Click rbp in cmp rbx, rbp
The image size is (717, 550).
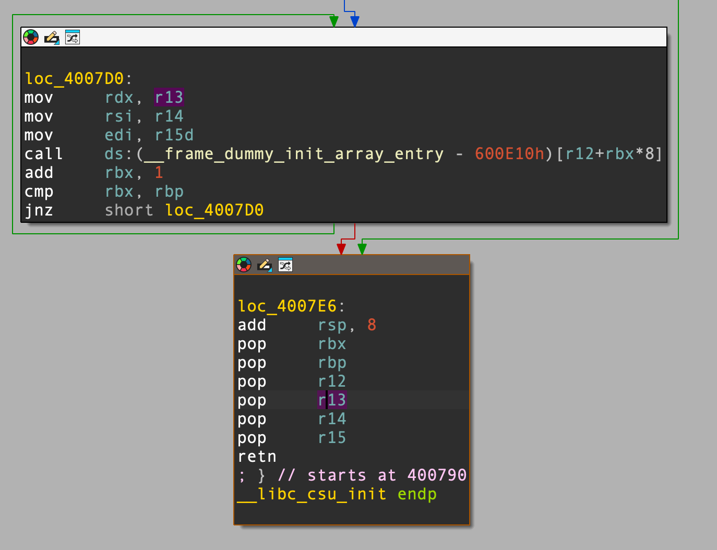[169, 192]
